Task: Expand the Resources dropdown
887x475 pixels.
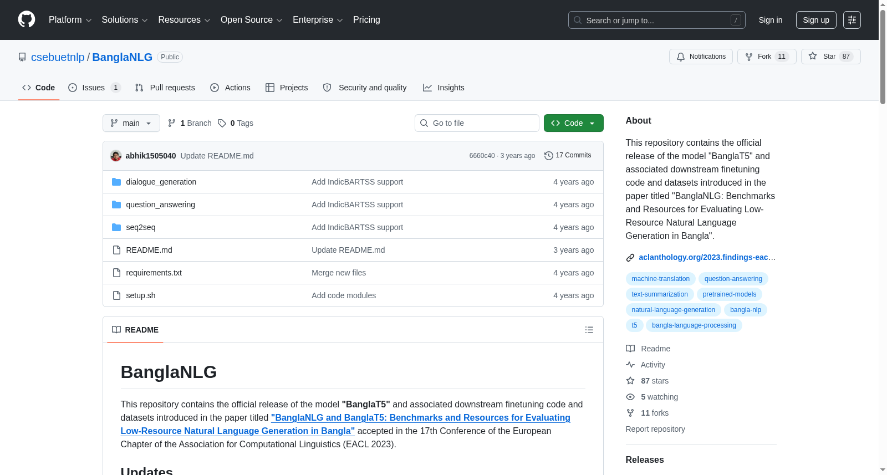Action: point(185,20)
